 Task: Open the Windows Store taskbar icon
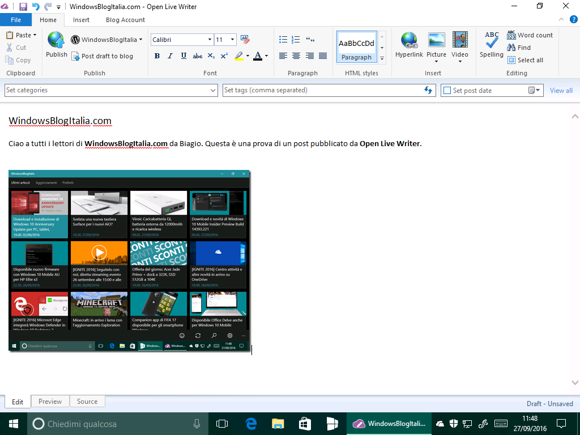[305, 424]
